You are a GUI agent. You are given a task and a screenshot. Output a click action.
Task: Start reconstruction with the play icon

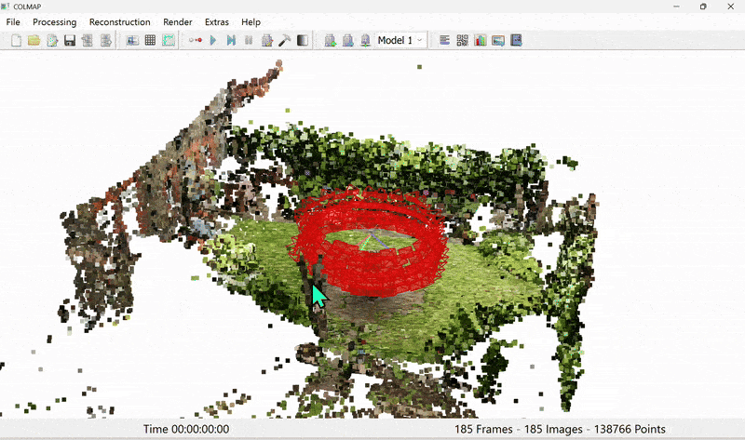[213, 41]
